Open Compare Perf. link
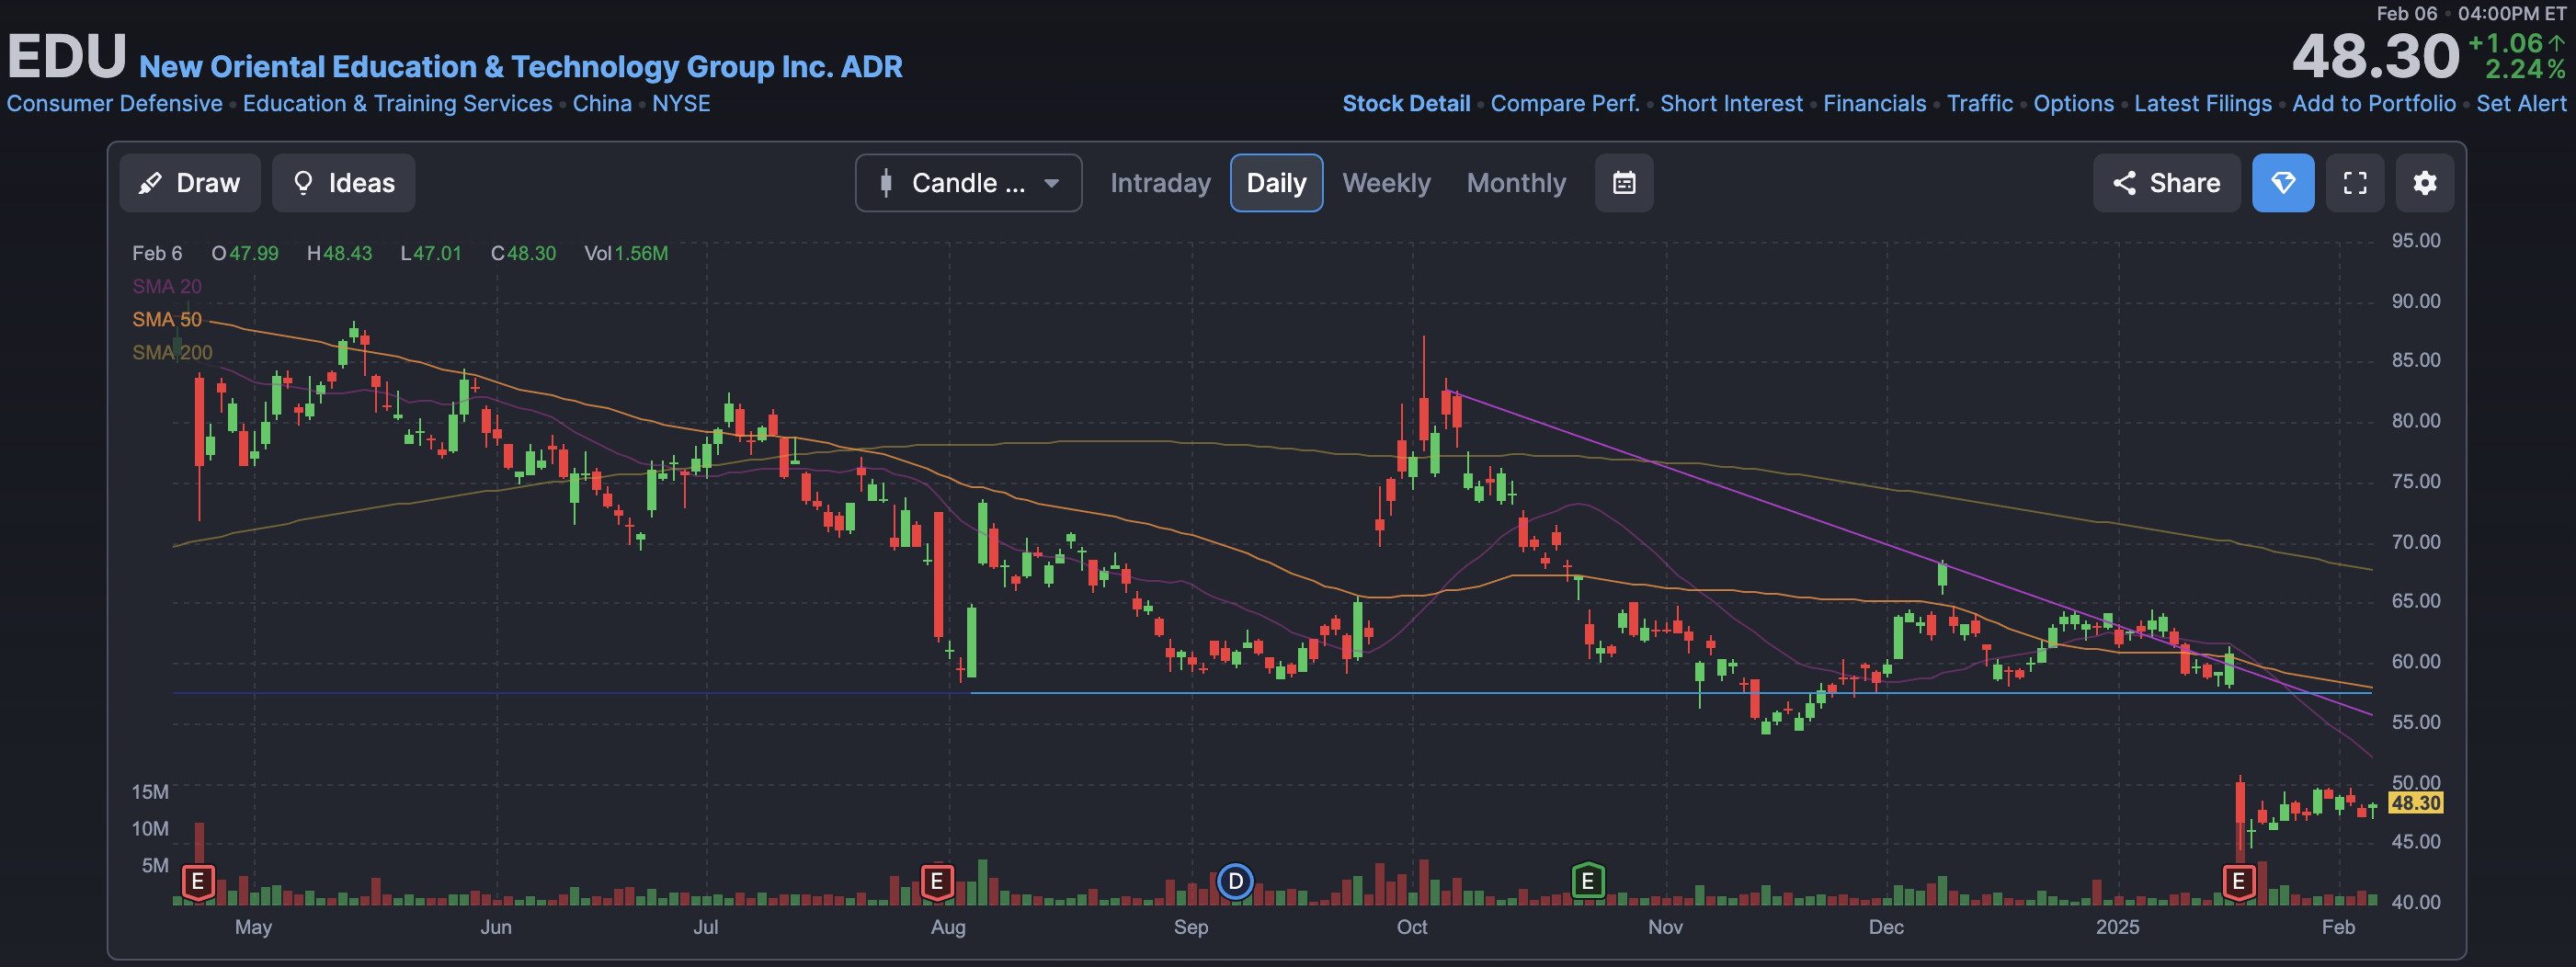 click(x=1565, y=104)
